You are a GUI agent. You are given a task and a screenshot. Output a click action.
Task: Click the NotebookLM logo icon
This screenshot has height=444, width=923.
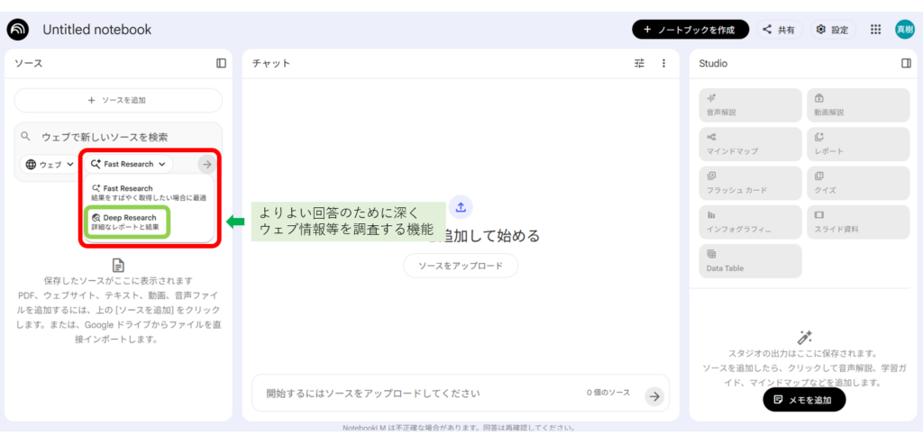point(18,30)
